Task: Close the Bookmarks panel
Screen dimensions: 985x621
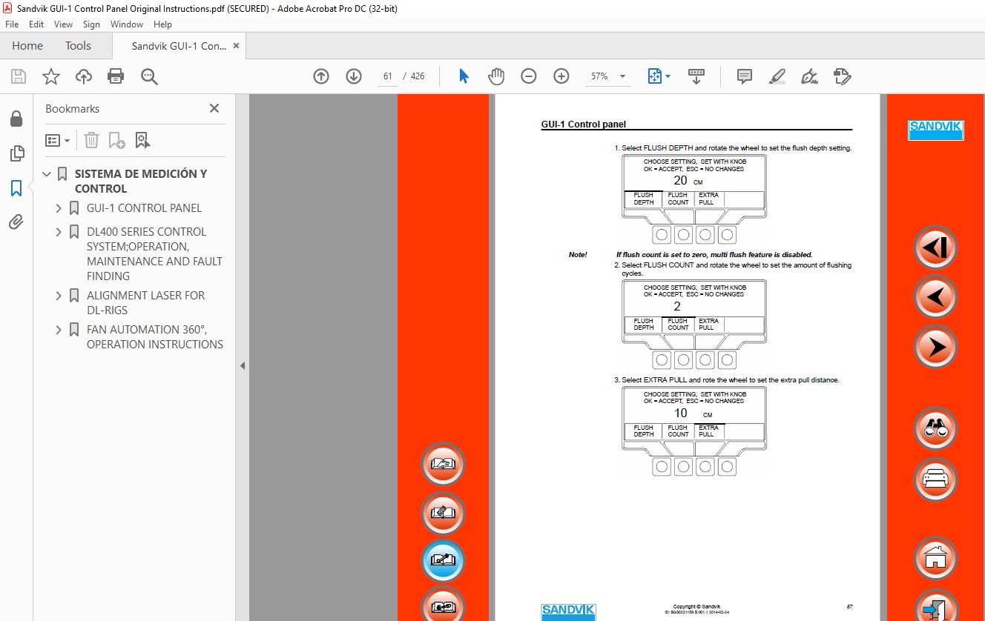Action: [x=214, y=108]
